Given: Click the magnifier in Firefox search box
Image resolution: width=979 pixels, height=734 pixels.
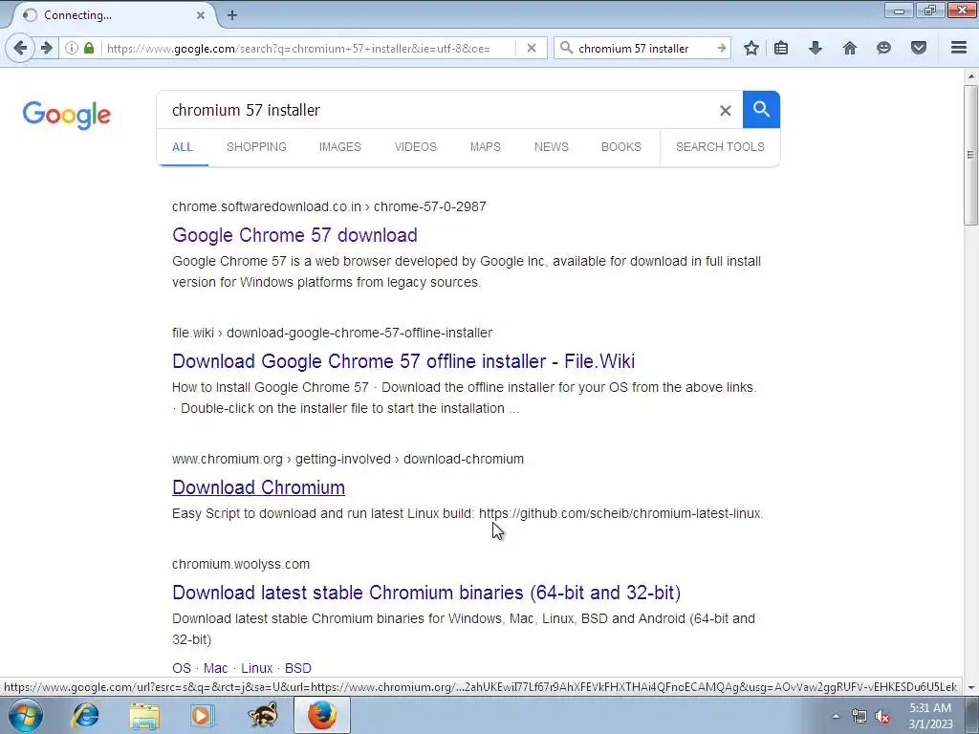Looking at the screenshot, I should (x=566, y=48).
